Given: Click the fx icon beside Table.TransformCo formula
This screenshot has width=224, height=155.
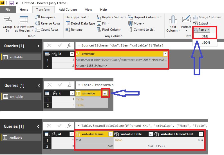Looking at the screenshot, I should (x=70, y=85).
